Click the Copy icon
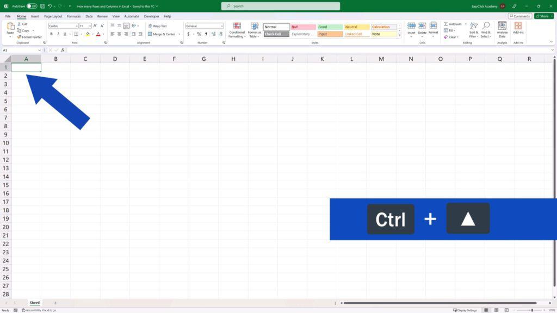The image size is (557, 313). tap(19, 30)
